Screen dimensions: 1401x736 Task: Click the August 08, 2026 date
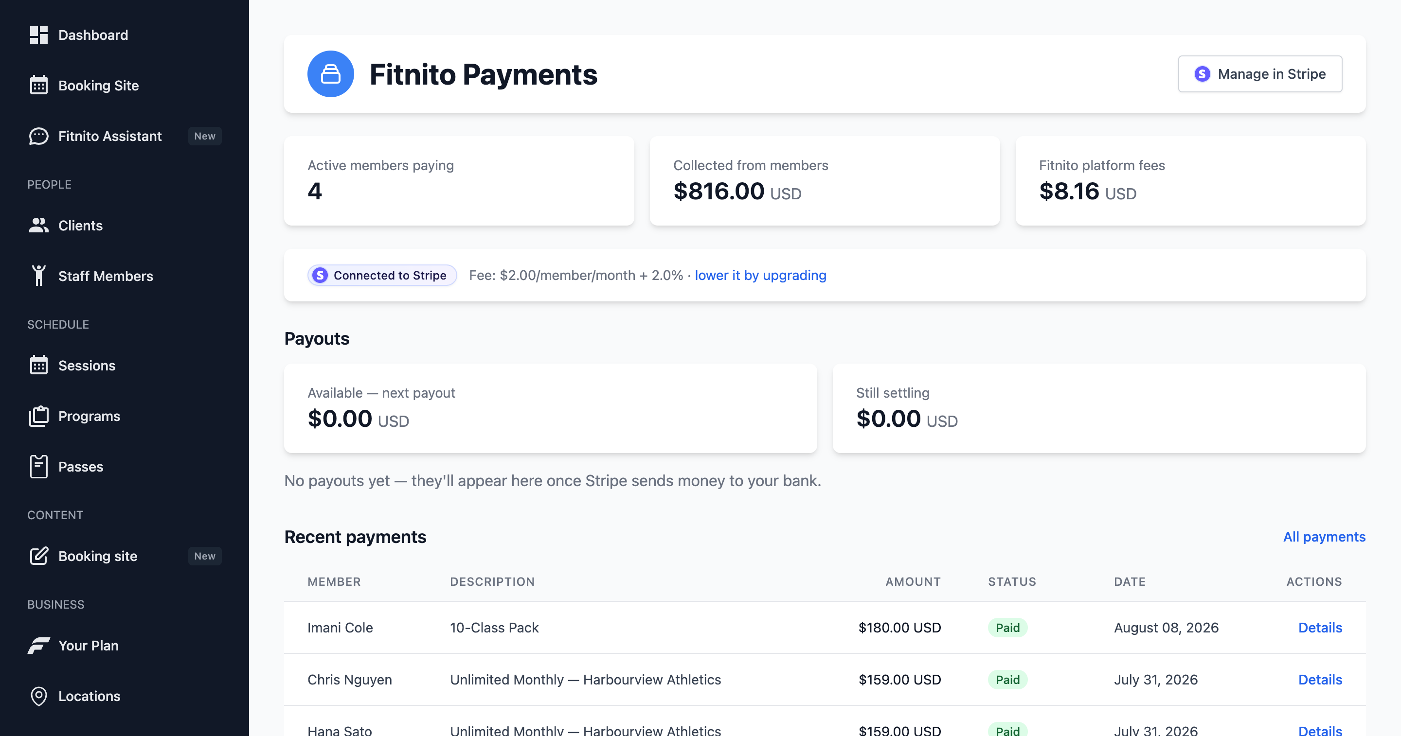pos(1166,628)
